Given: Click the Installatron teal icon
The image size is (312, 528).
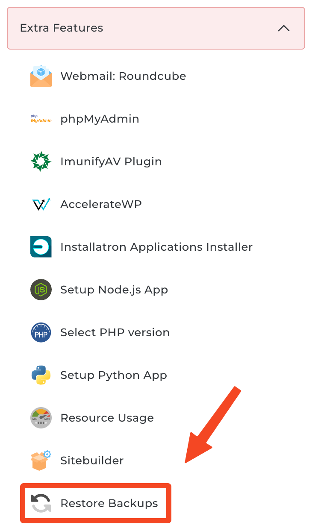Looking at the screenshot, I should tap(41, 247).
